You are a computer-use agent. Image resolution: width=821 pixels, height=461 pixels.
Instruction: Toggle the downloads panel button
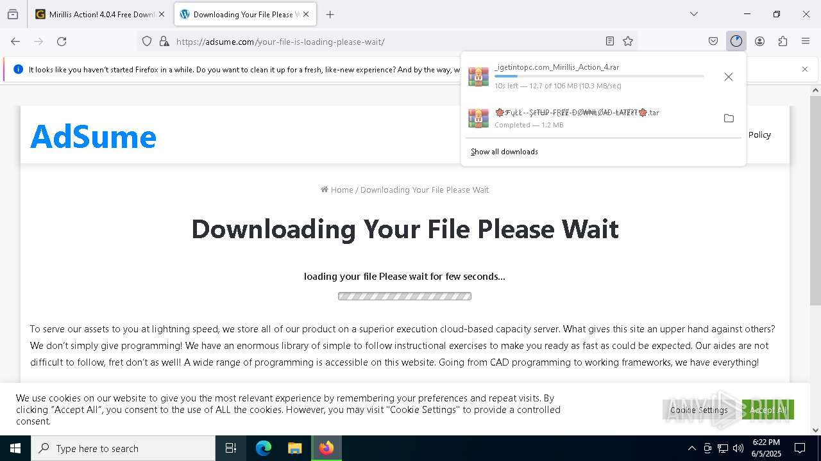tap(736, 42)
